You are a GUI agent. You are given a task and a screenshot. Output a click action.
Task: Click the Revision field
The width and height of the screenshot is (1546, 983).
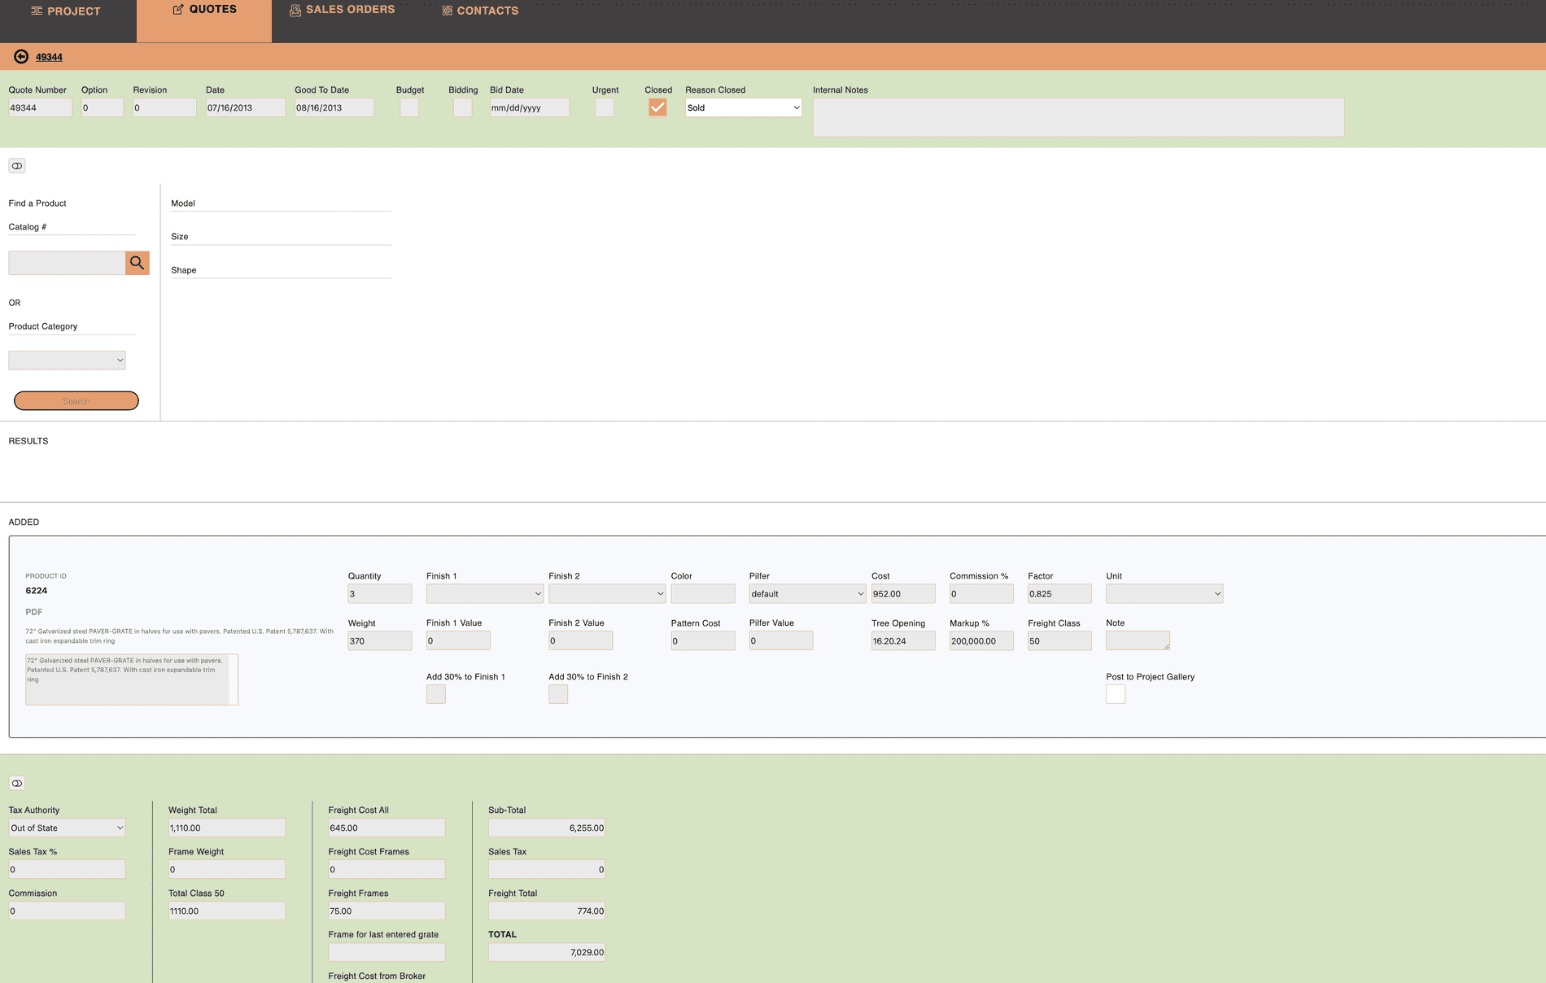(165, 107)
